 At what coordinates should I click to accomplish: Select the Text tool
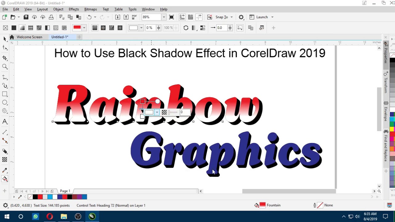(5, 121)
